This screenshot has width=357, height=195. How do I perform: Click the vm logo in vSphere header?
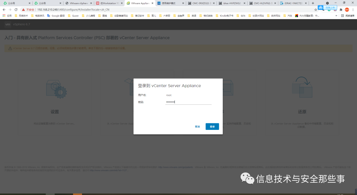8,24
